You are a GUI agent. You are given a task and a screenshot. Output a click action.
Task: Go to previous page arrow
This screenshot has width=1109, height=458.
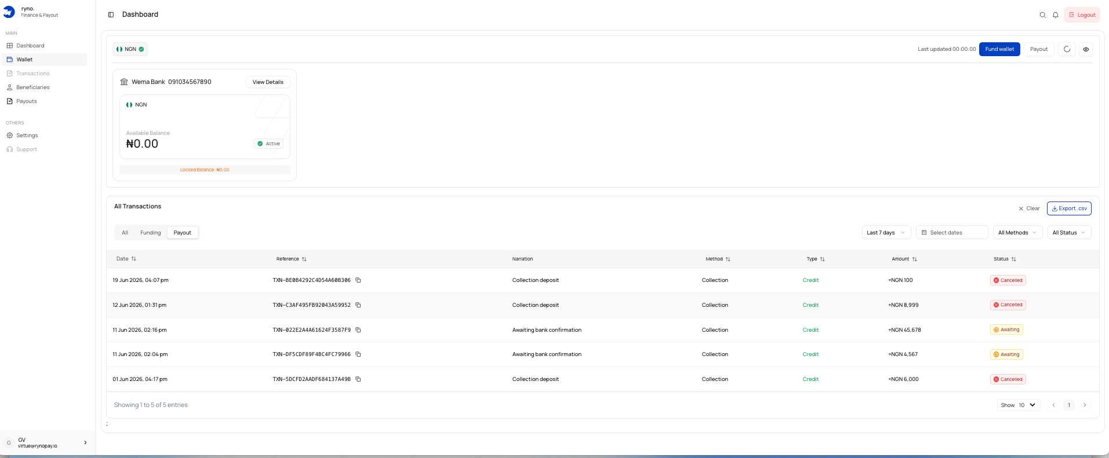tap(1053, 405)
